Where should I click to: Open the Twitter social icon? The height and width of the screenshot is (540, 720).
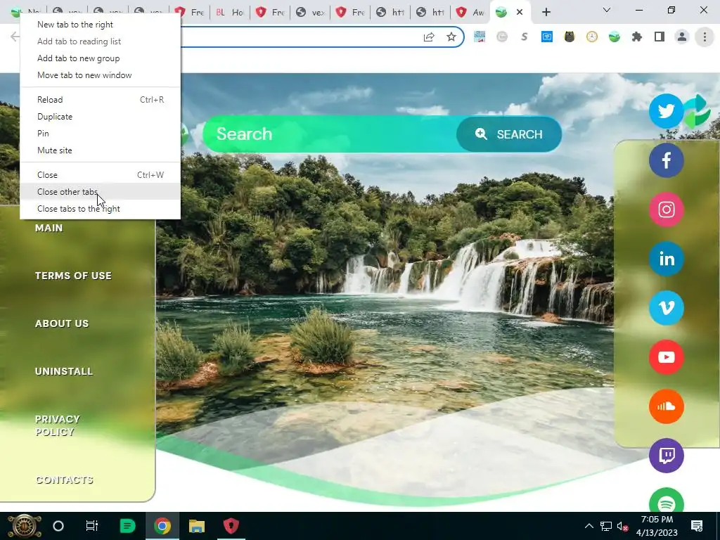coord(666,110)
